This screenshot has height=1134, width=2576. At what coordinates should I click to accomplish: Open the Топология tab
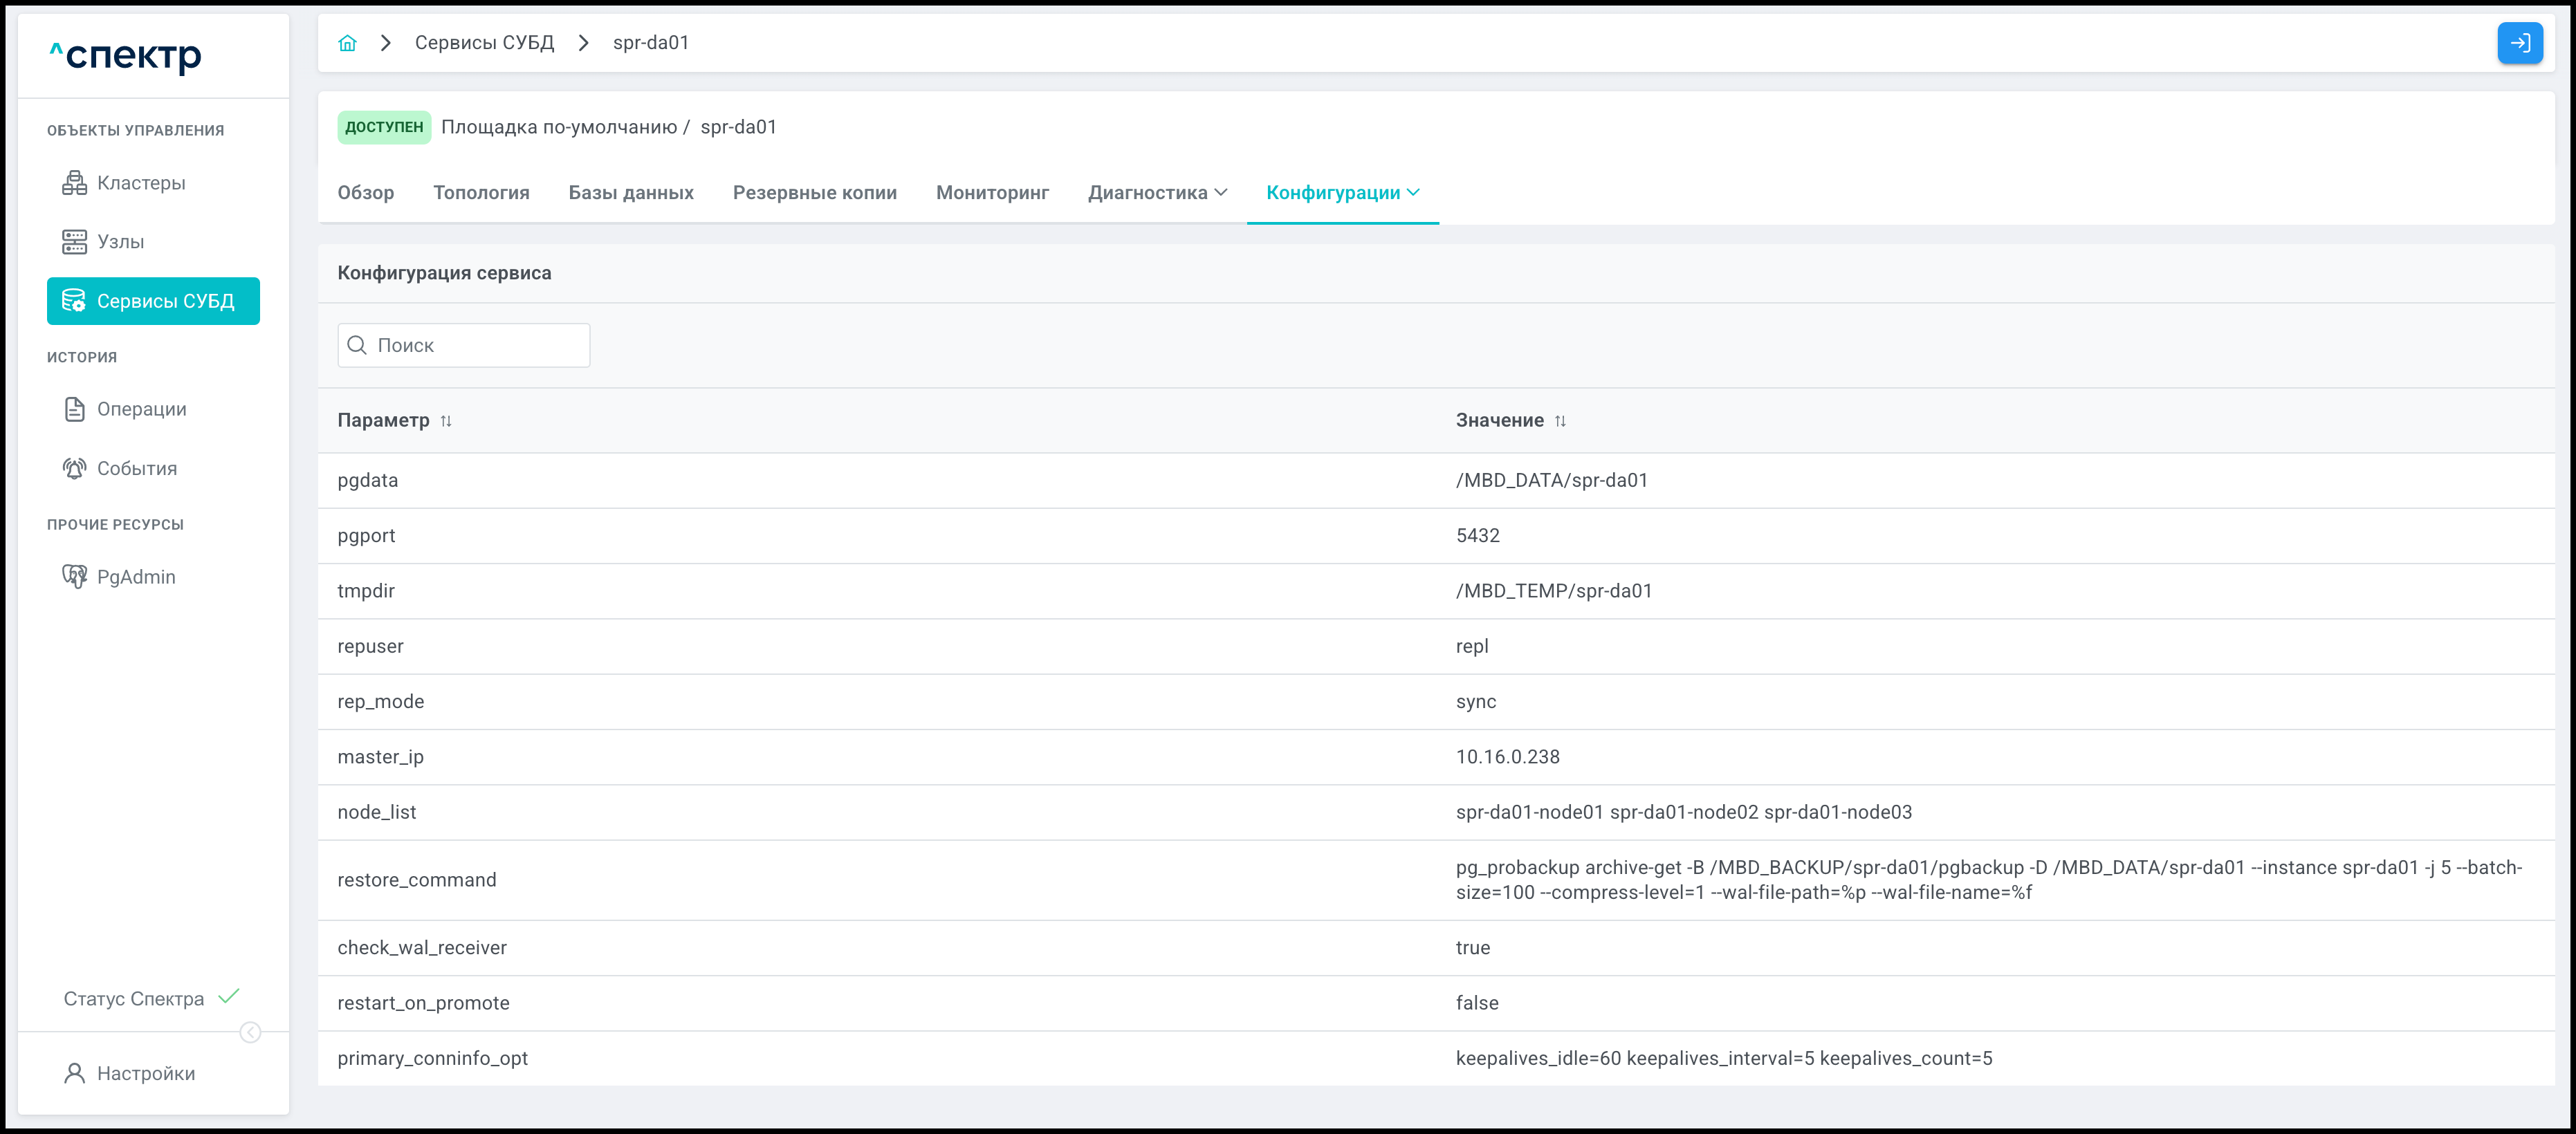tap(481, 193)
